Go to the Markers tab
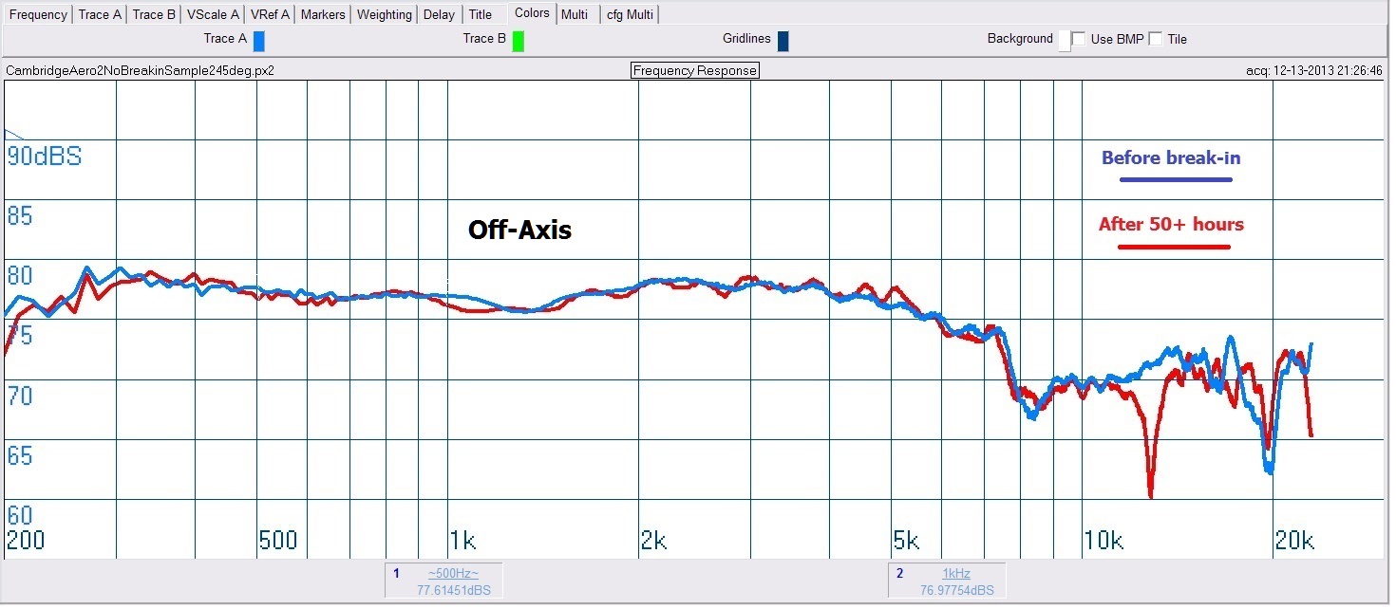Viewport: 1396px width, 609px height. pyautogui.click(x=323, y=14)
